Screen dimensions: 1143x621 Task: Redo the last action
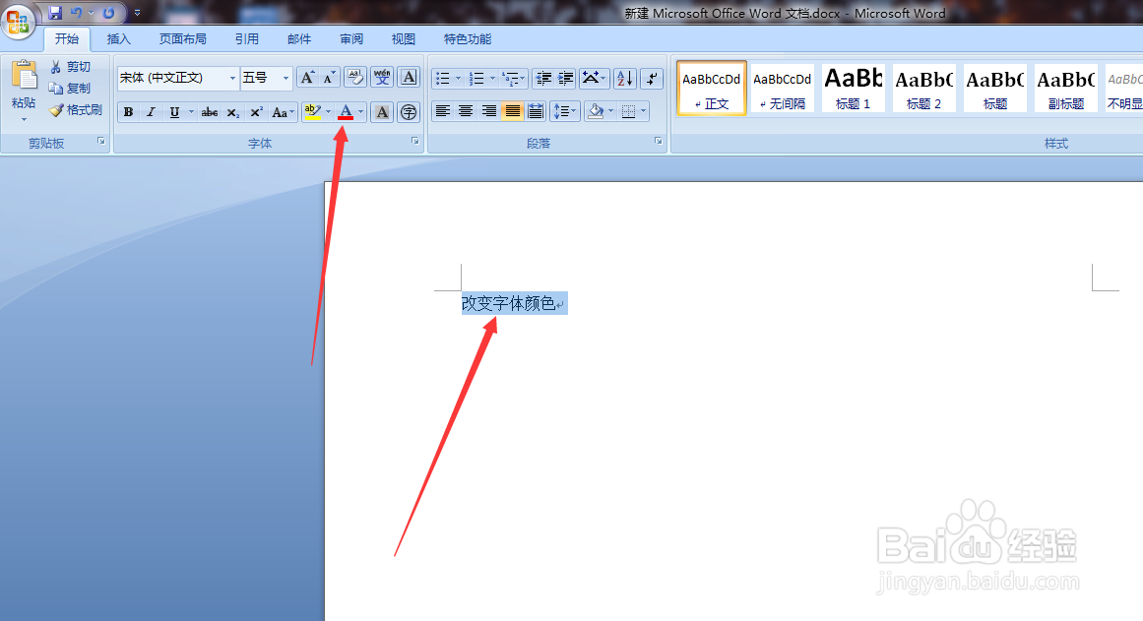(108, 13)
